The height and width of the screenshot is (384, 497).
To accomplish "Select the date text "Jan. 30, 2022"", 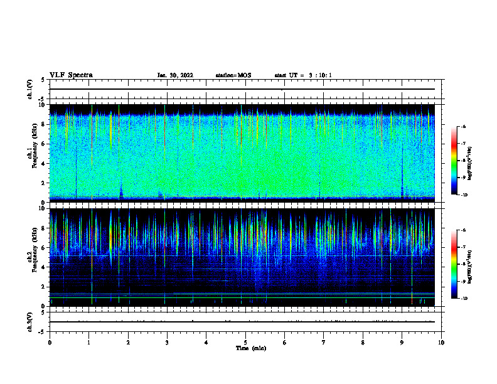I will (175, 75).
